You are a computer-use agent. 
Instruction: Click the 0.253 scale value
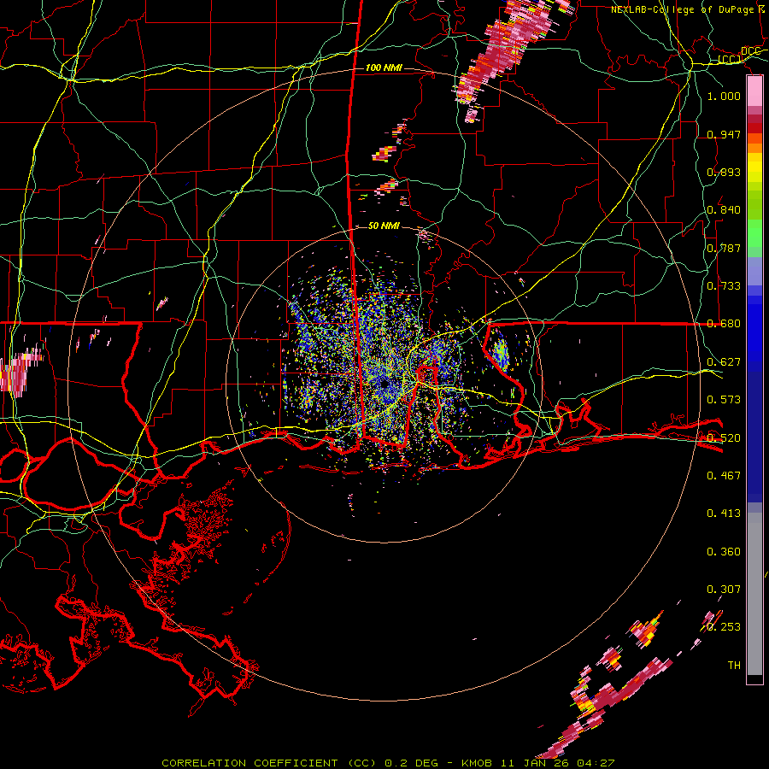pos(724,627)
